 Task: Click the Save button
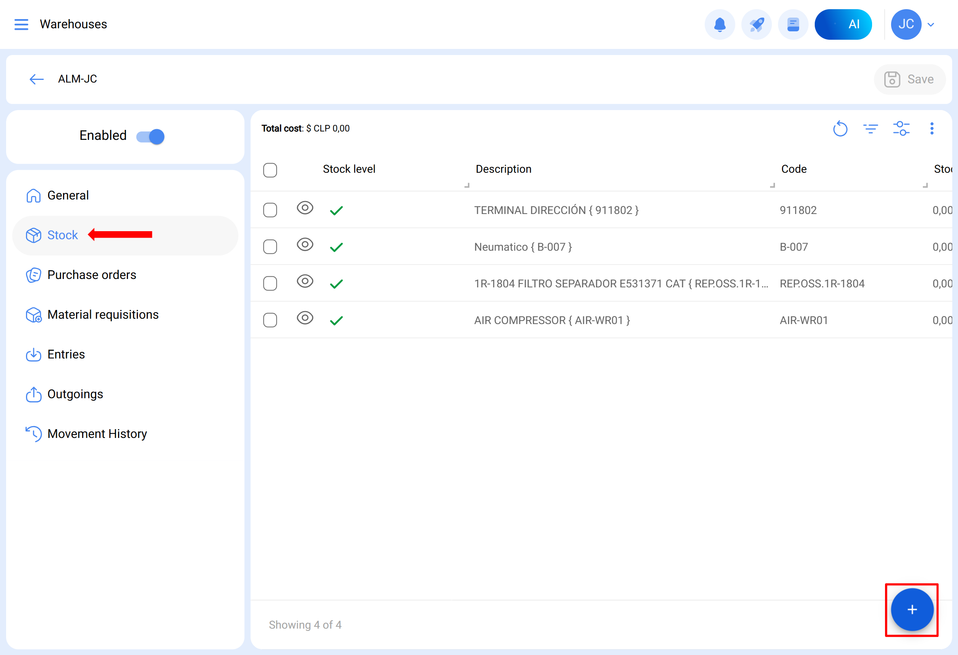point(909,79)
